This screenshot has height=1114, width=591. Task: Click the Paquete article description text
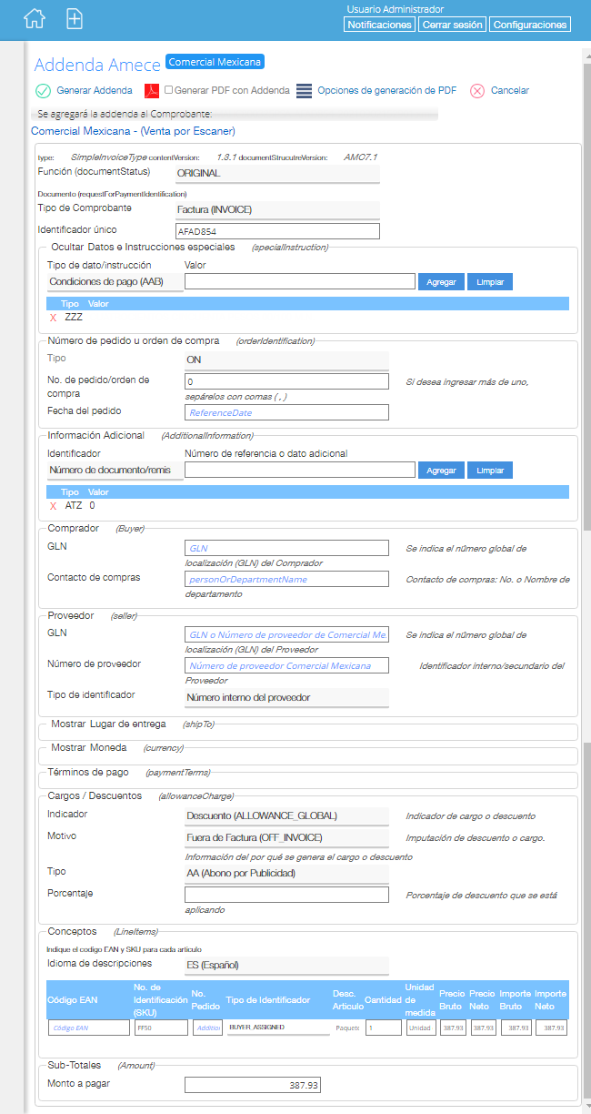[x=348, y=1027]
